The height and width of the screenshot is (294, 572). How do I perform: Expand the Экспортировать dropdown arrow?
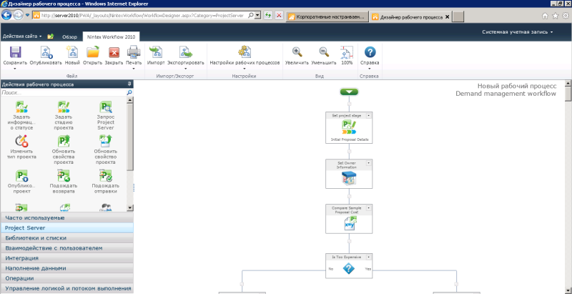point(186,68)
